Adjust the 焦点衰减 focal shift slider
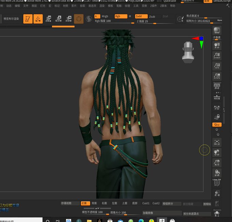 (x=204, y=16)
